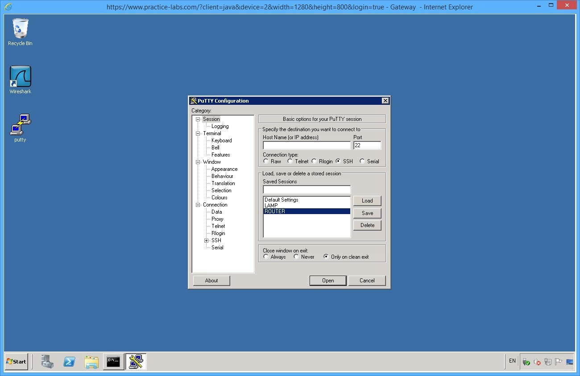This screenshot has height=376, width=580.
Task: Switch to the Command Prompt window
Action: pyautogui.click(x=113, y=362)
